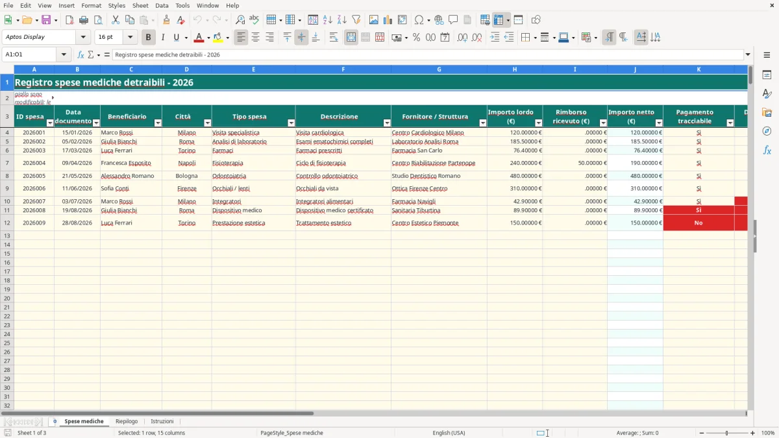Toggle Align Left
The image size is (779, 438).
241,38
